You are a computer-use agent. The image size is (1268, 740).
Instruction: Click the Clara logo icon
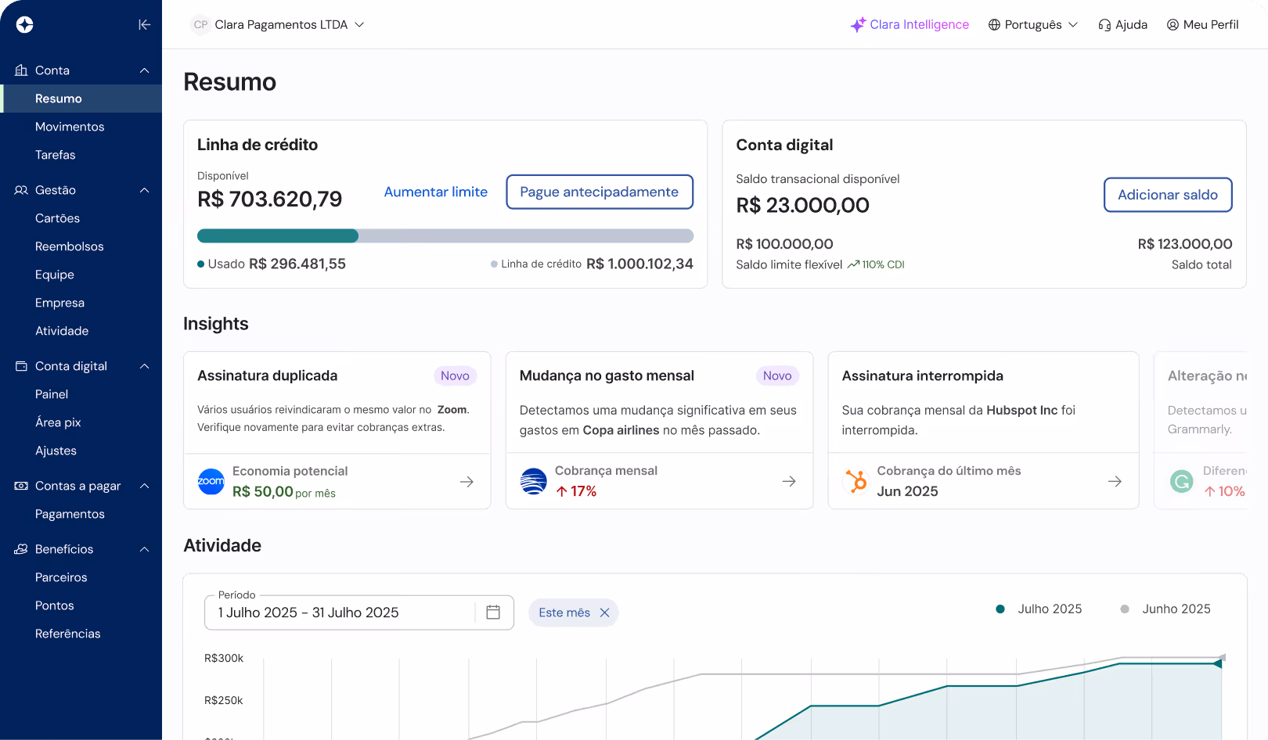tap(24, 24)
